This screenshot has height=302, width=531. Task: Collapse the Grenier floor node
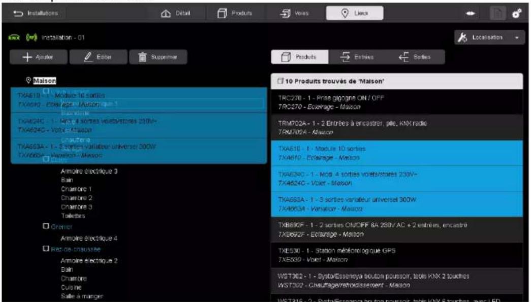click(46, 226)
